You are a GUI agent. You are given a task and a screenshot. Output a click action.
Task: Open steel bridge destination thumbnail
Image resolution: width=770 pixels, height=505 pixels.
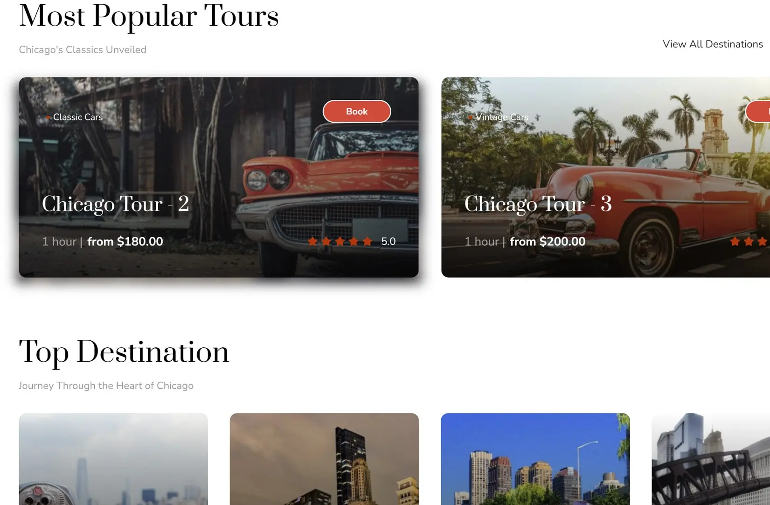point(711,459)
